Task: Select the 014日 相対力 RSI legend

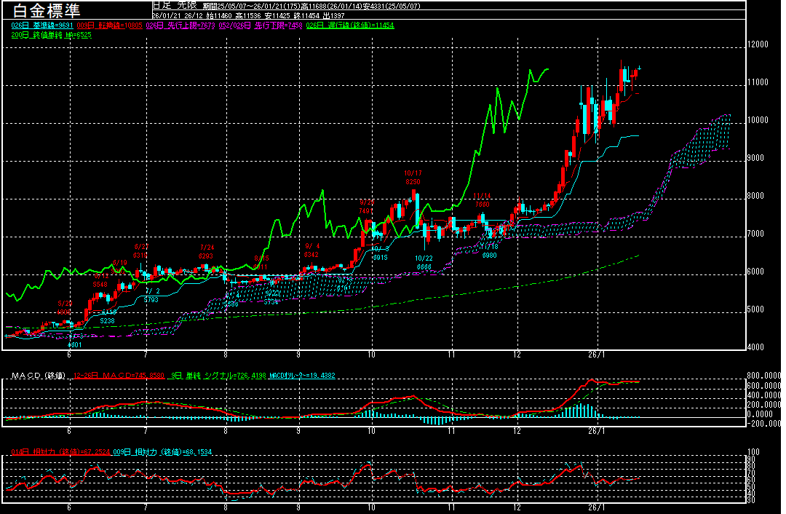Action: [61, 452]
